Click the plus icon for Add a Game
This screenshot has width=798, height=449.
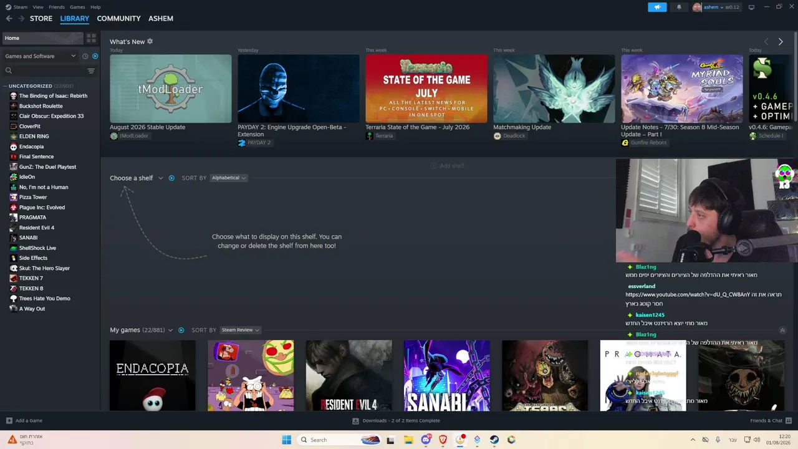tap(9, 421)
